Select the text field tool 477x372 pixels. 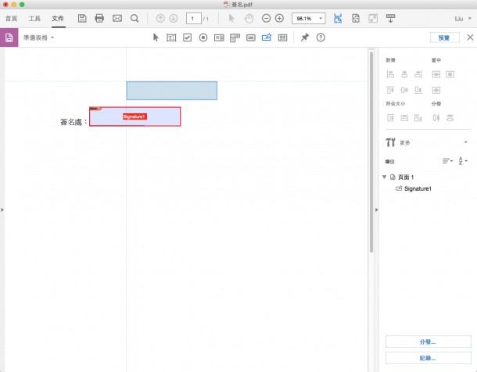(x=171, y=38)
